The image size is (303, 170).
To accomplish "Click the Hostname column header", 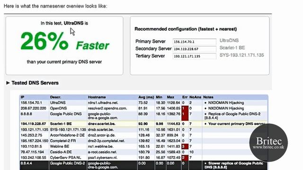I will click(x=97, y=97).
